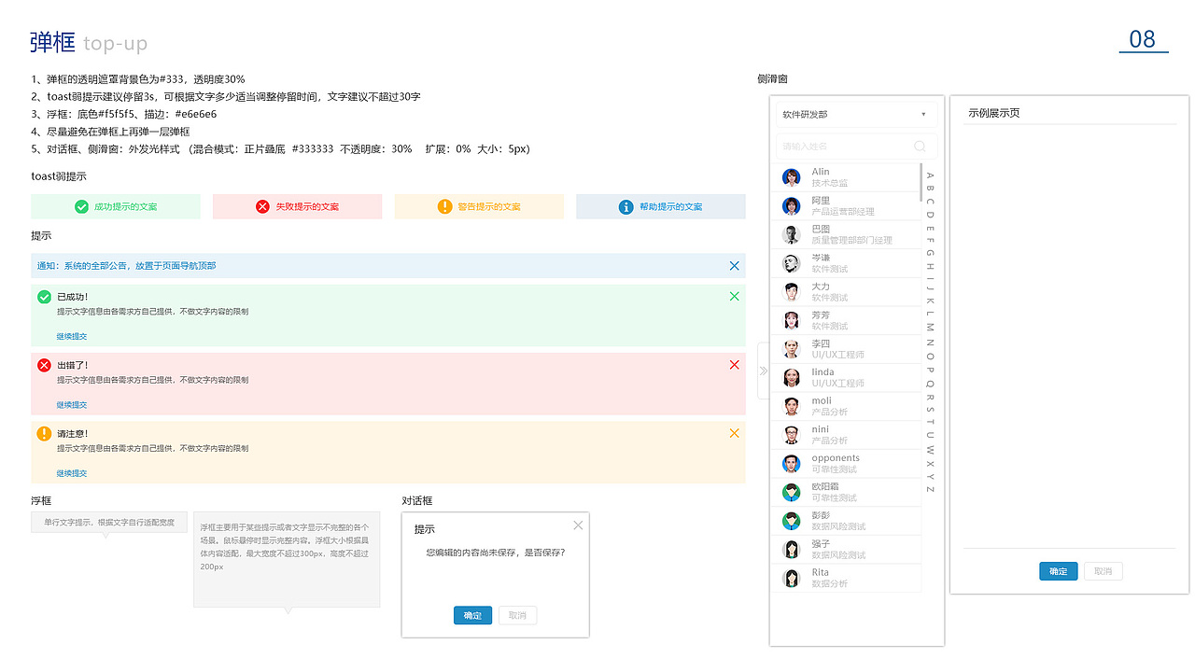
Task: Select contact 阿里 in the list
Action: (x=846, y=206)
